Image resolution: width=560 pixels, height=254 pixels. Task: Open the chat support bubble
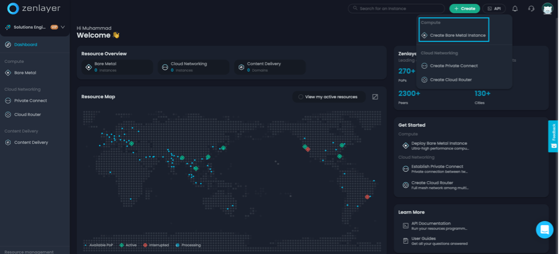(x=544, y=229)
